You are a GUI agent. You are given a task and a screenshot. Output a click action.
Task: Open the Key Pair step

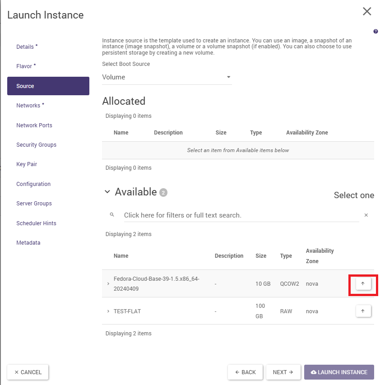click(27, 164)
